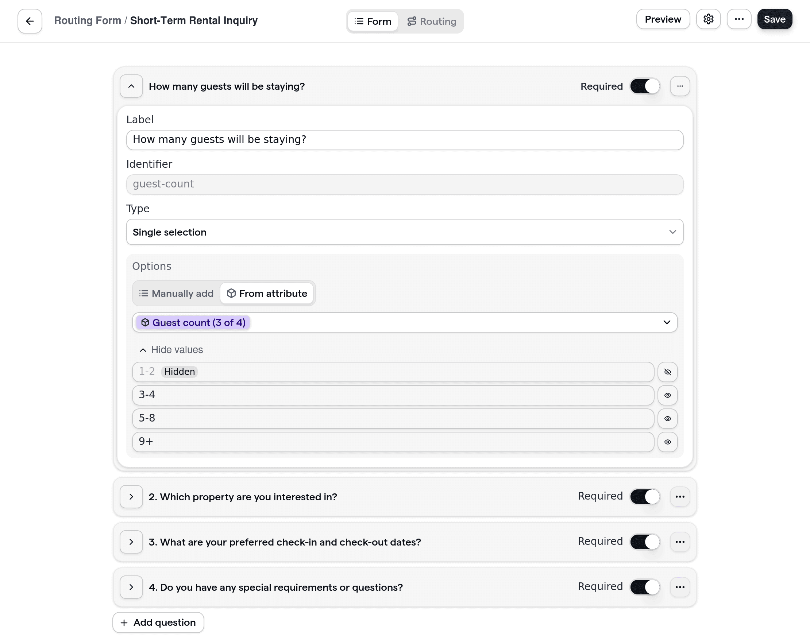Open more options for the special requirements question
The image size is (810, 644).
coord(680,587)
